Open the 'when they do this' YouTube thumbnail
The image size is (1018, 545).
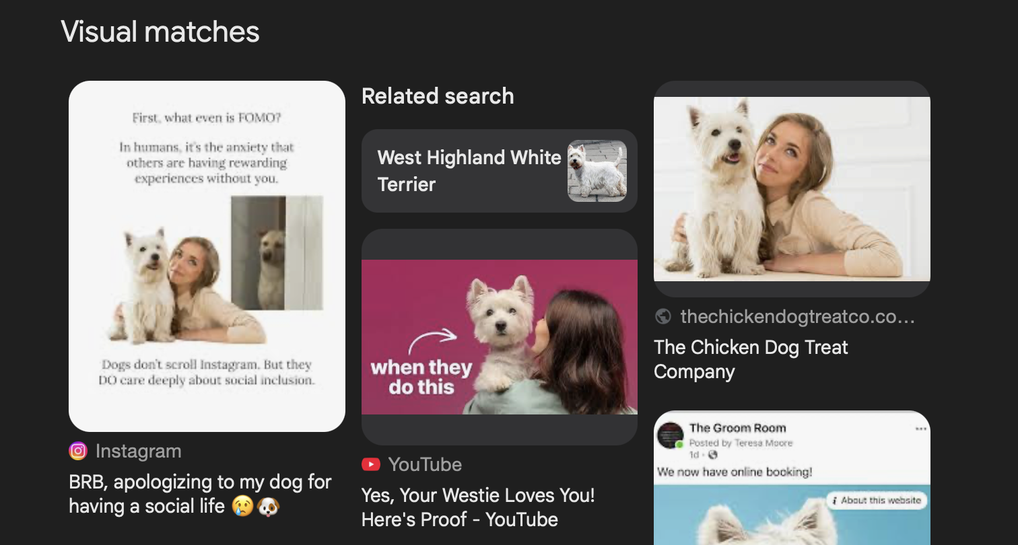500,337
